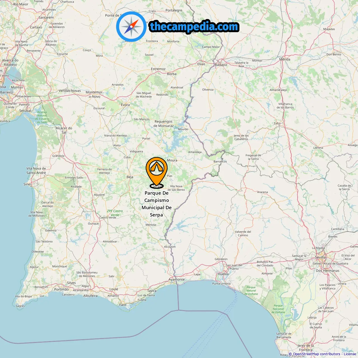
Task: Click the Ayamonte town label
Action: (x=176, y=279)
